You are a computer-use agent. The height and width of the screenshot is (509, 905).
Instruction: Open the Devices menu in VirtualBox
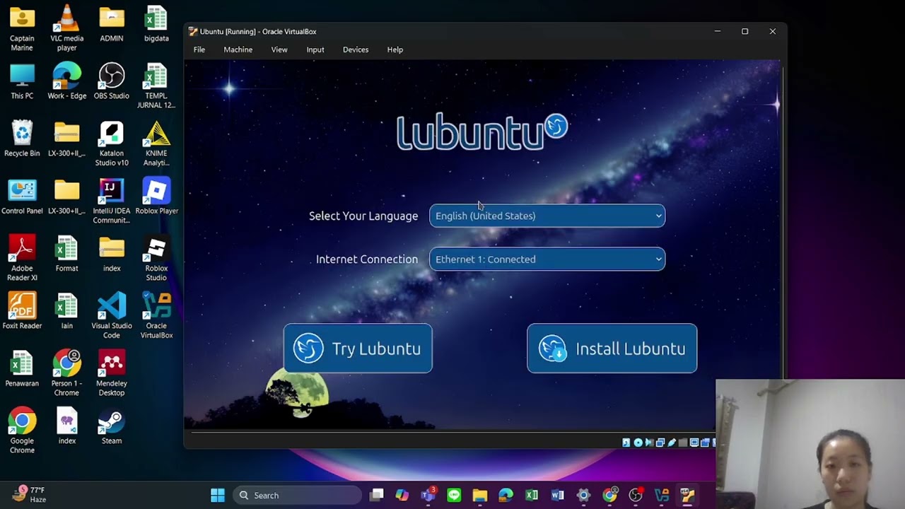click(x=356, y=49)
